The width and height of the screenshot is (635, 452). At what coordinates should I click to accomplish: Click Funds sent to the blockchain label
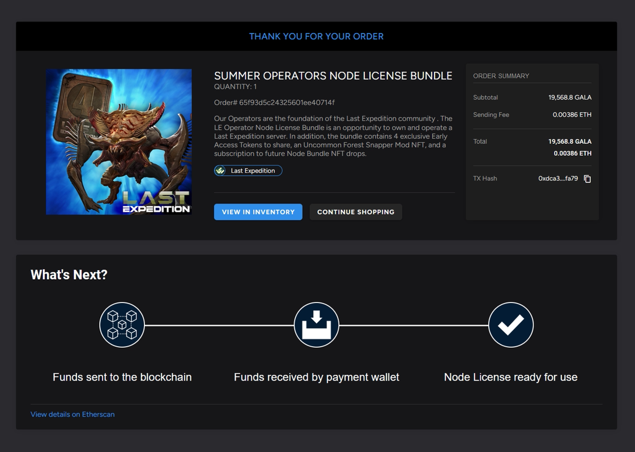[x=122, y=377]
